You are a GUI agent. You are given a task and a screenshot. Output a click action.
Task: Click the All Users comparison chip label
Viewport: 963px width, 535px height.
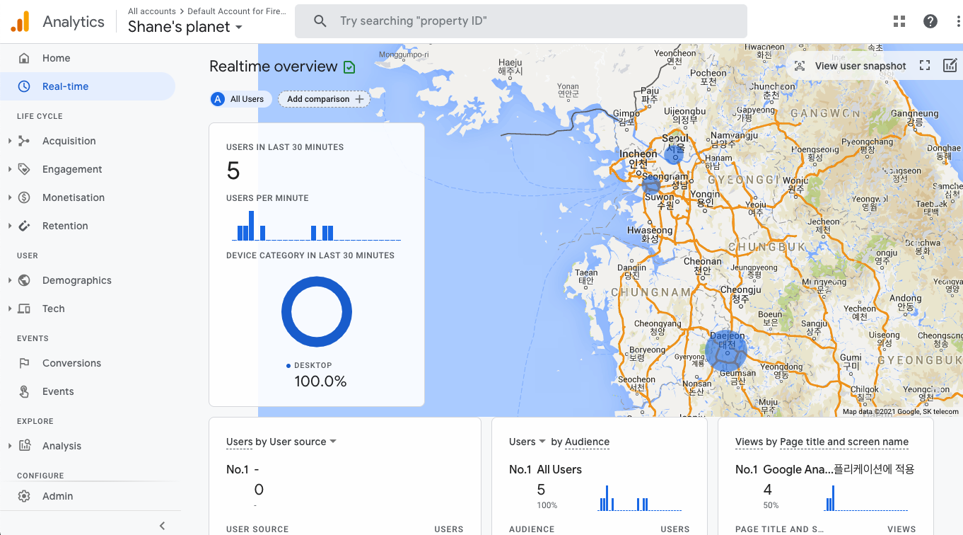(247, 99)
